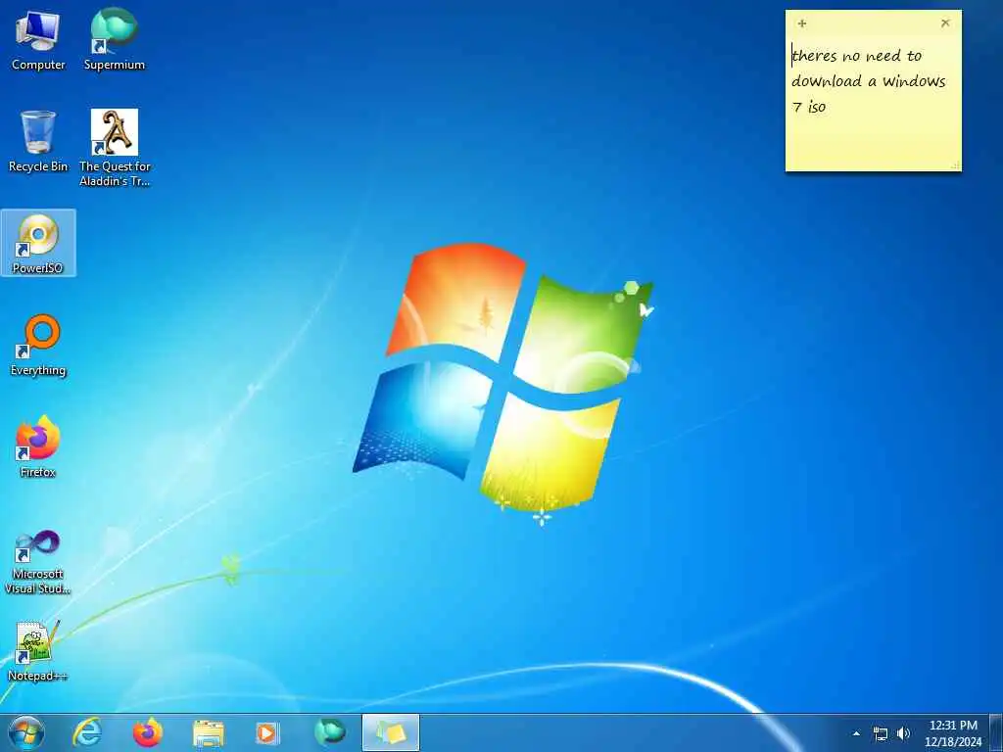
Task: Open the network status tray icon
Action: pos(881,733)
